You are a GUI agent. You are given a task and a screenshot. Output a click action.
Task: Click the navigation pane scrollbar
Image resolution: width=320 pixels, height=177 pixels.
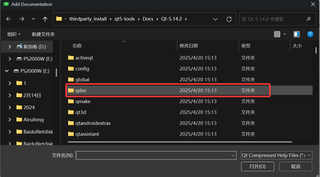[x=56, y=72]
